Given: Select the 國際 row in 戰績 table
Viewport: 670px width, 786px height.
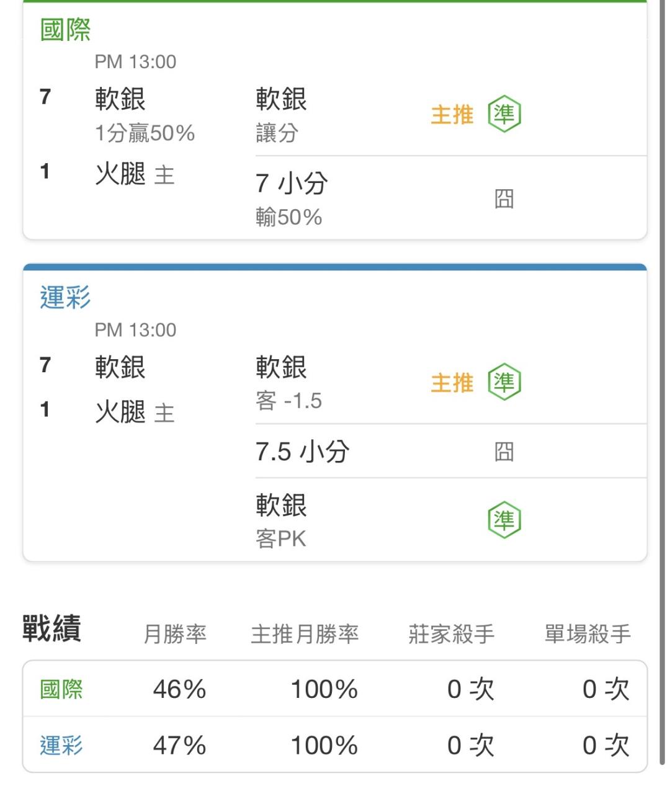Looking at the screenshot, I should [x=335, y=689].
